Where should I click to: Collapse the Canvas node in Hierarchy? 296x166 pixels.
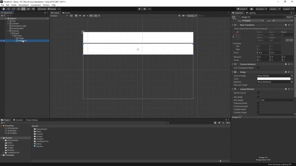pyautogui.click(x=8, y=31)
